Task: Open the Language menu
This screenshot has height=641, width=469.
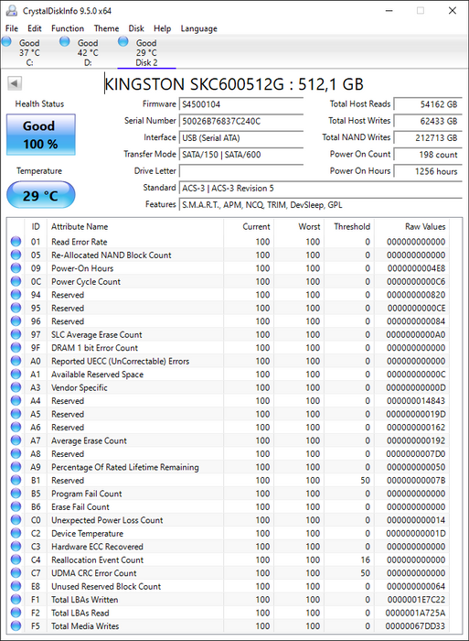Action: pyautogui.click(x=198, y=28)
